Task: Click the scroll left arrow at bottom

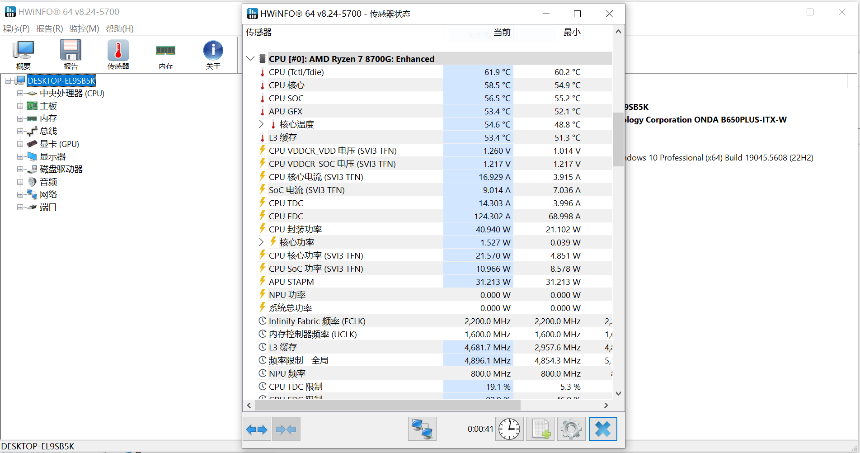Action: 249,405
